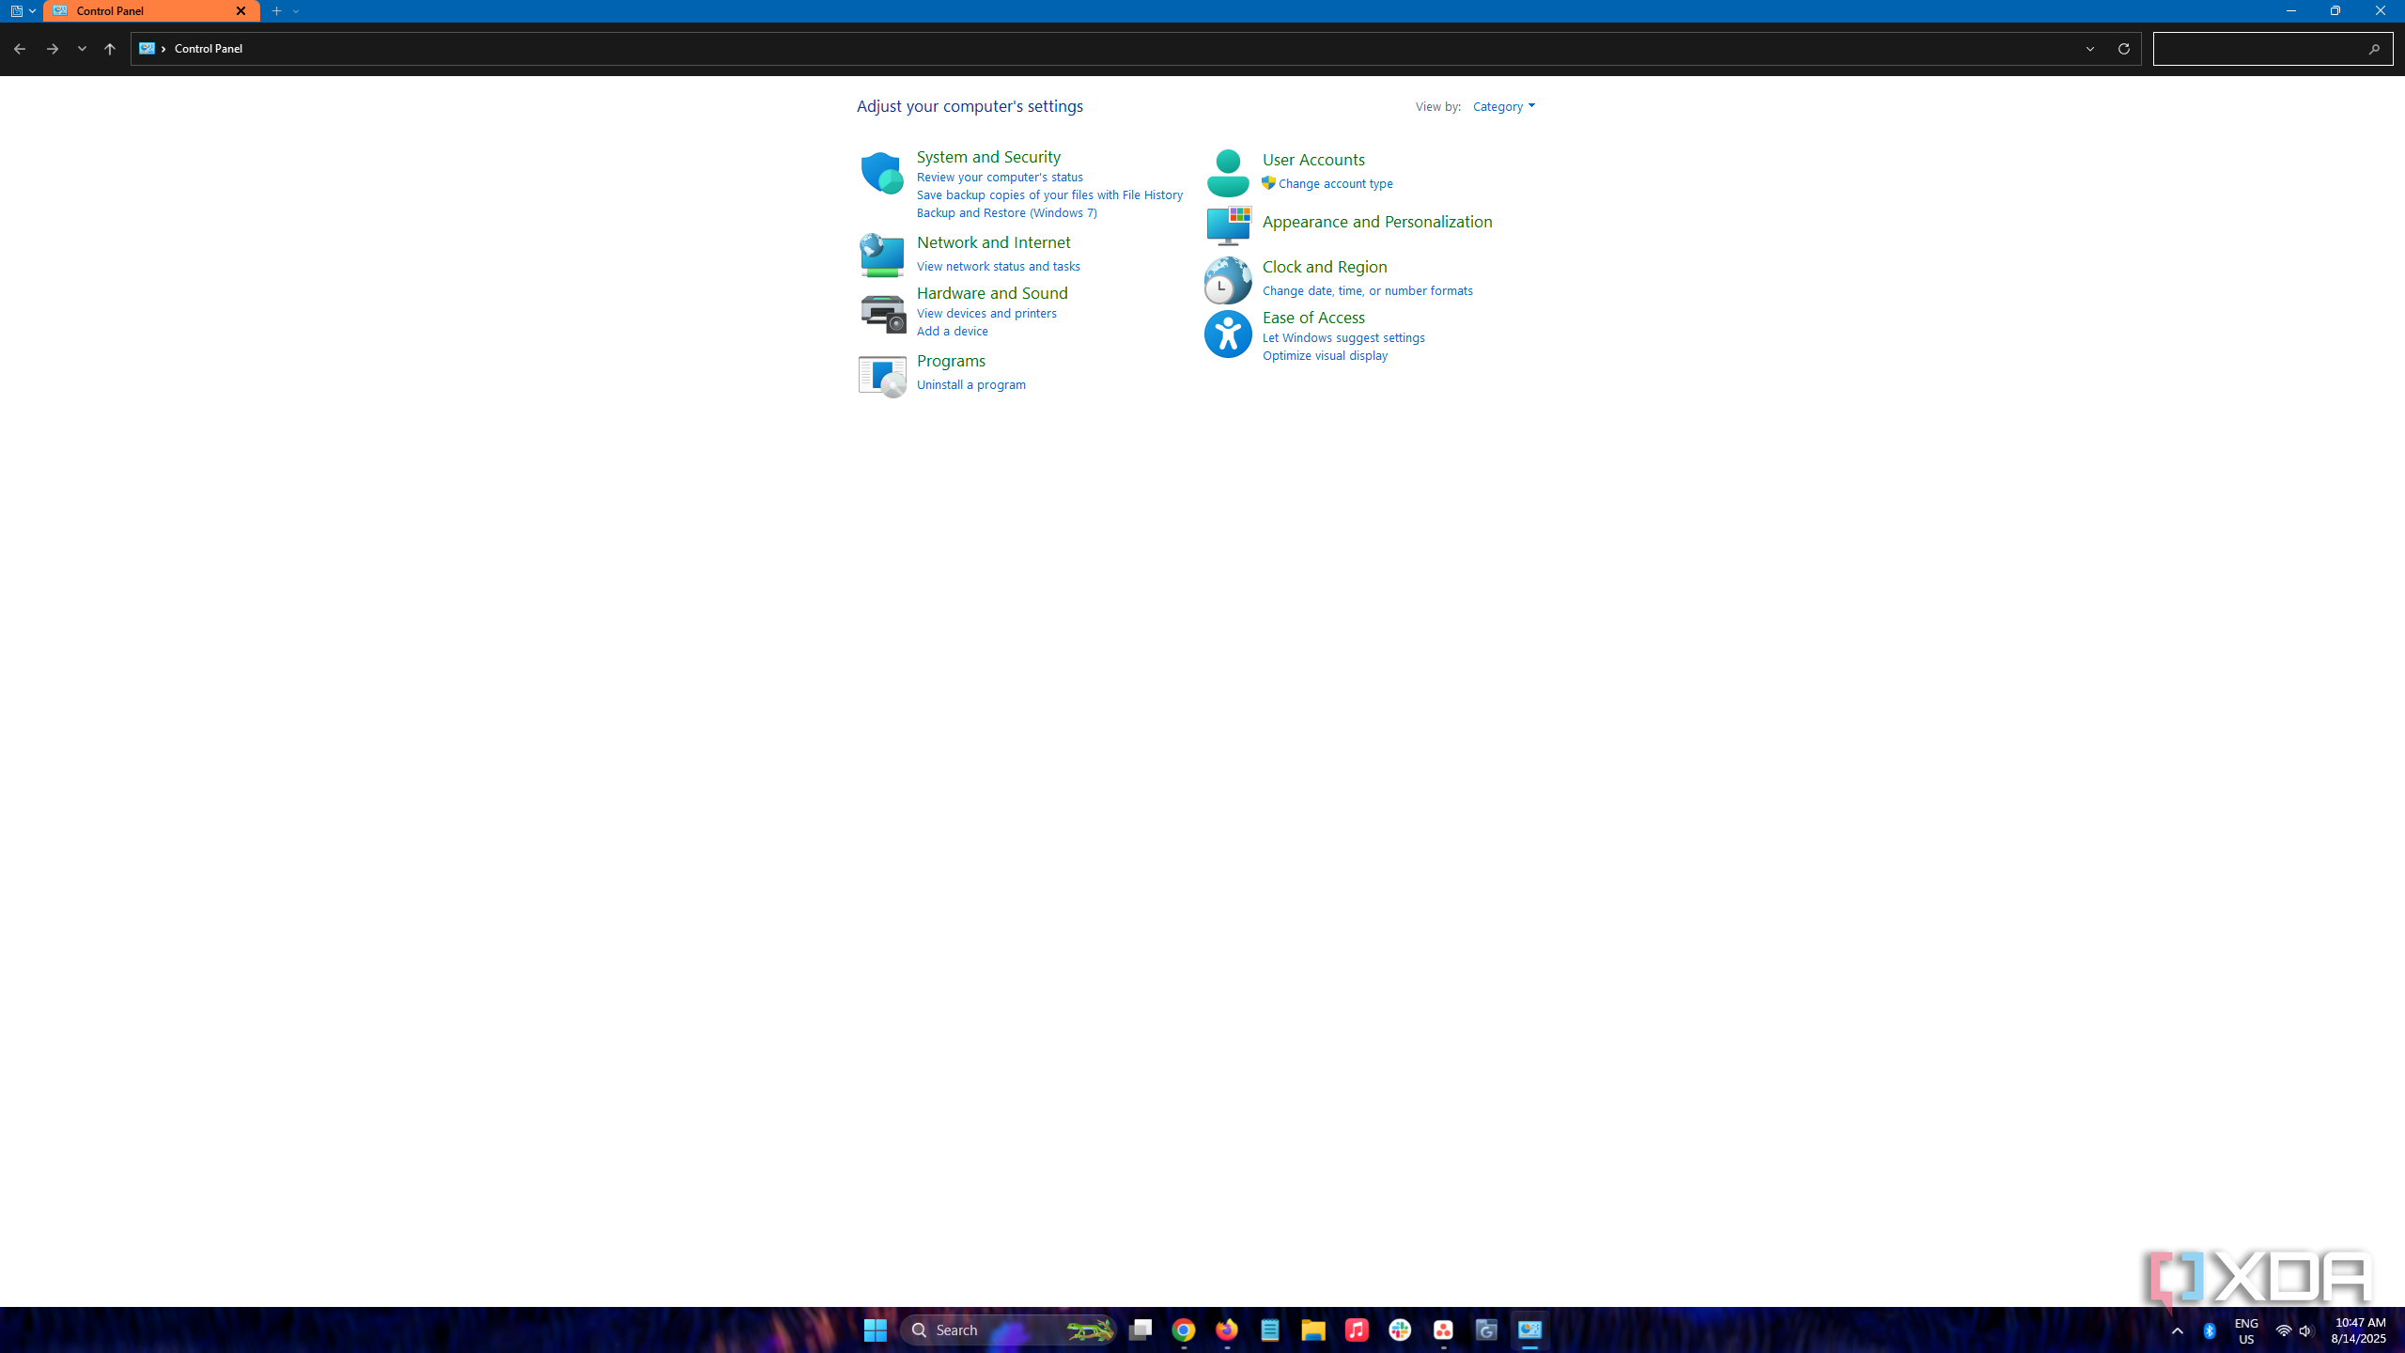The height and width of the screenshot is (1353, 2405).
Task: Open the Windows Start menu
Action: click(x=876, y=1330)
